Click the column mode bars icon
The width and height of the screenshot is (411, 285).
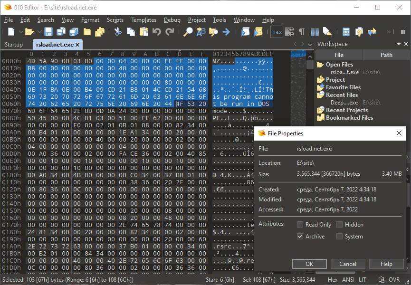tap(315, 32)
